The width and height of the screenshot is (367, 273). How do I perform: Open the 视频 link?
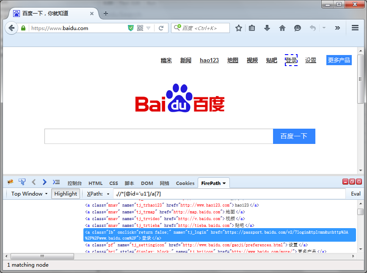pos(252,61)
